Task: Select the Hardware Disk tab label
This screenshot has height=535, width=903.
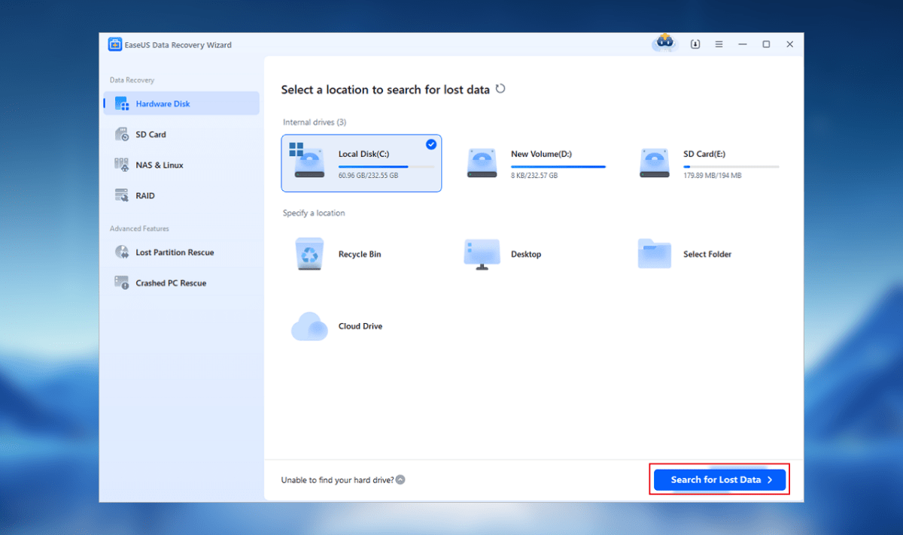Action: [163, 104]
